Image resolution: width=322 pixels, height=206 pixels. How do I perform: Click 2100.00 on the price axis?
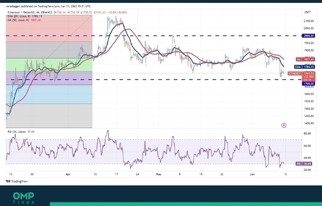point(309,21)
